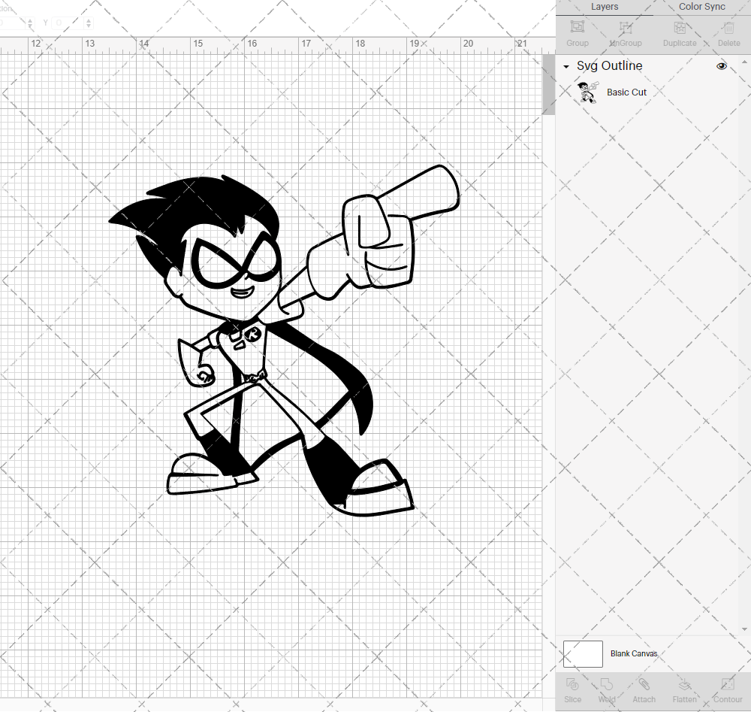Click the Blank Canvas label
Screen dimensions: 751x712
point(634,653)
